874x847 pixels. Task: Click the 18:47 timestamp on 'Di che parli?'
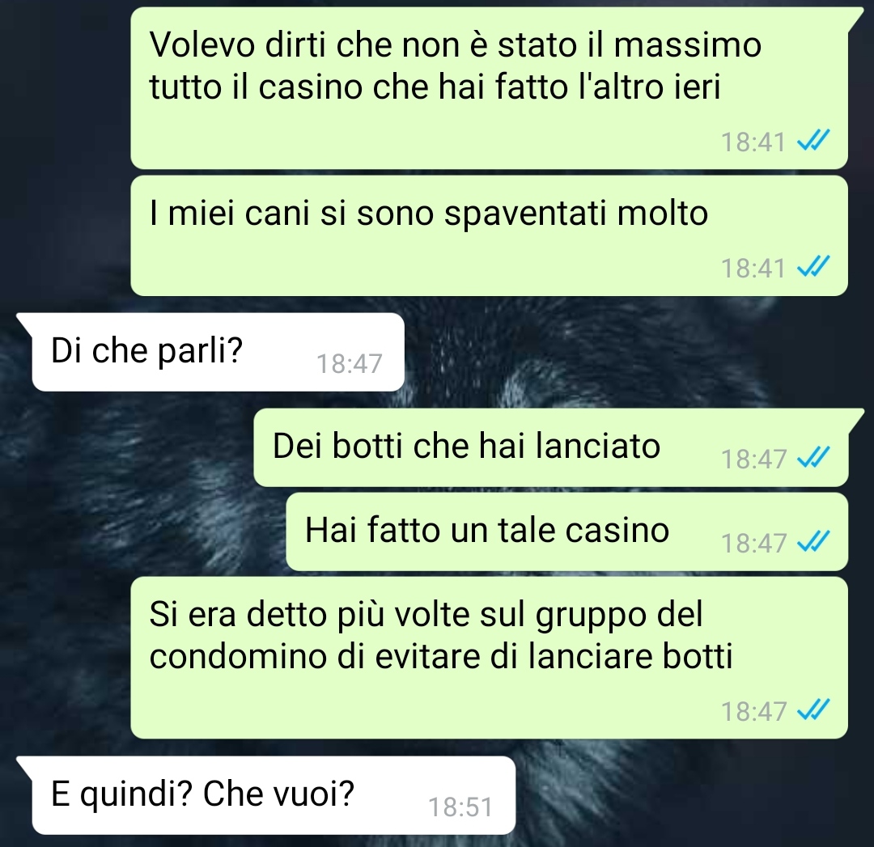click(350, 364)
